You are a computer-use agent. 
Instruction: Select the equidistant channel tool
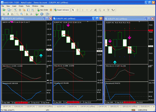coord(95,10)
